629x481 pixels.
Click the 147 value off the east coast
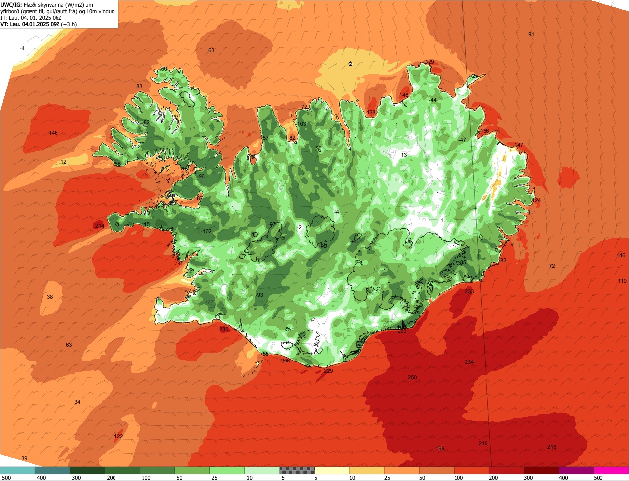519,145
